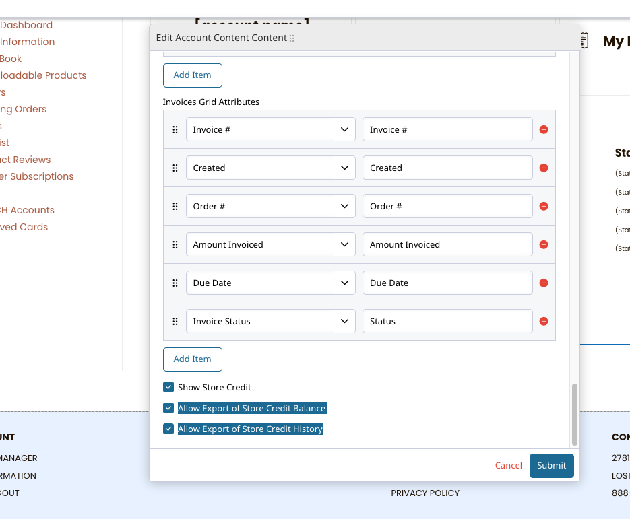Open Newsletter Subscriptions sidebar link

(x=36, y=176)
